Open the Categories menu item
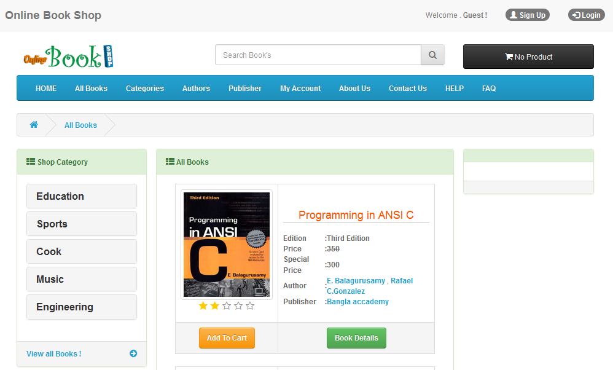613x370 pixels. click(145, 89)
